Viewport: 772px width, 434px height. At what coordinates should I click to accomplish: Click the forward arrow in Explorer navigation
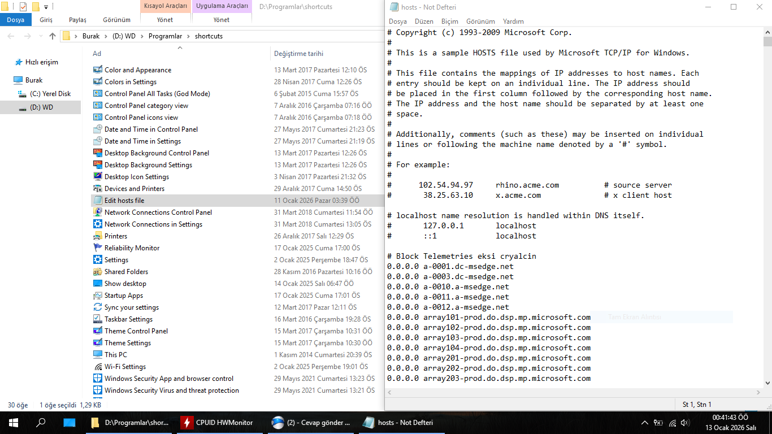pos(27,36)
